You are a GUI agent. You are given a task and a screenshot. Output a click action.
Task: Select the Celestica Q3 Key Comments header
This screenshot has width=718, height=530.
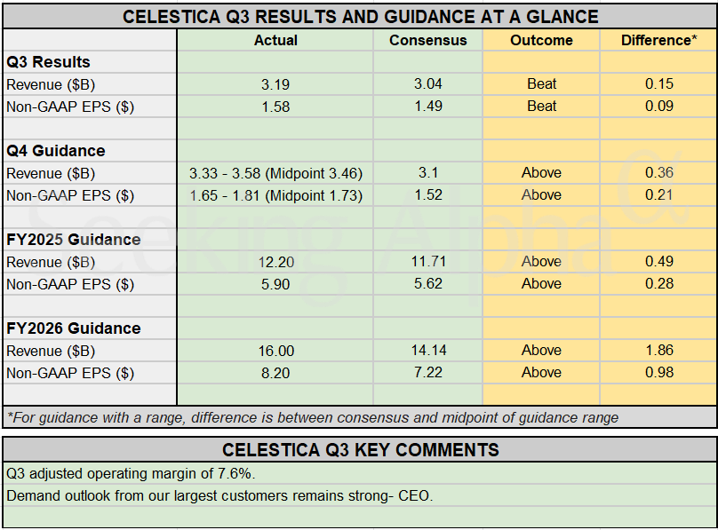point(360,449)
